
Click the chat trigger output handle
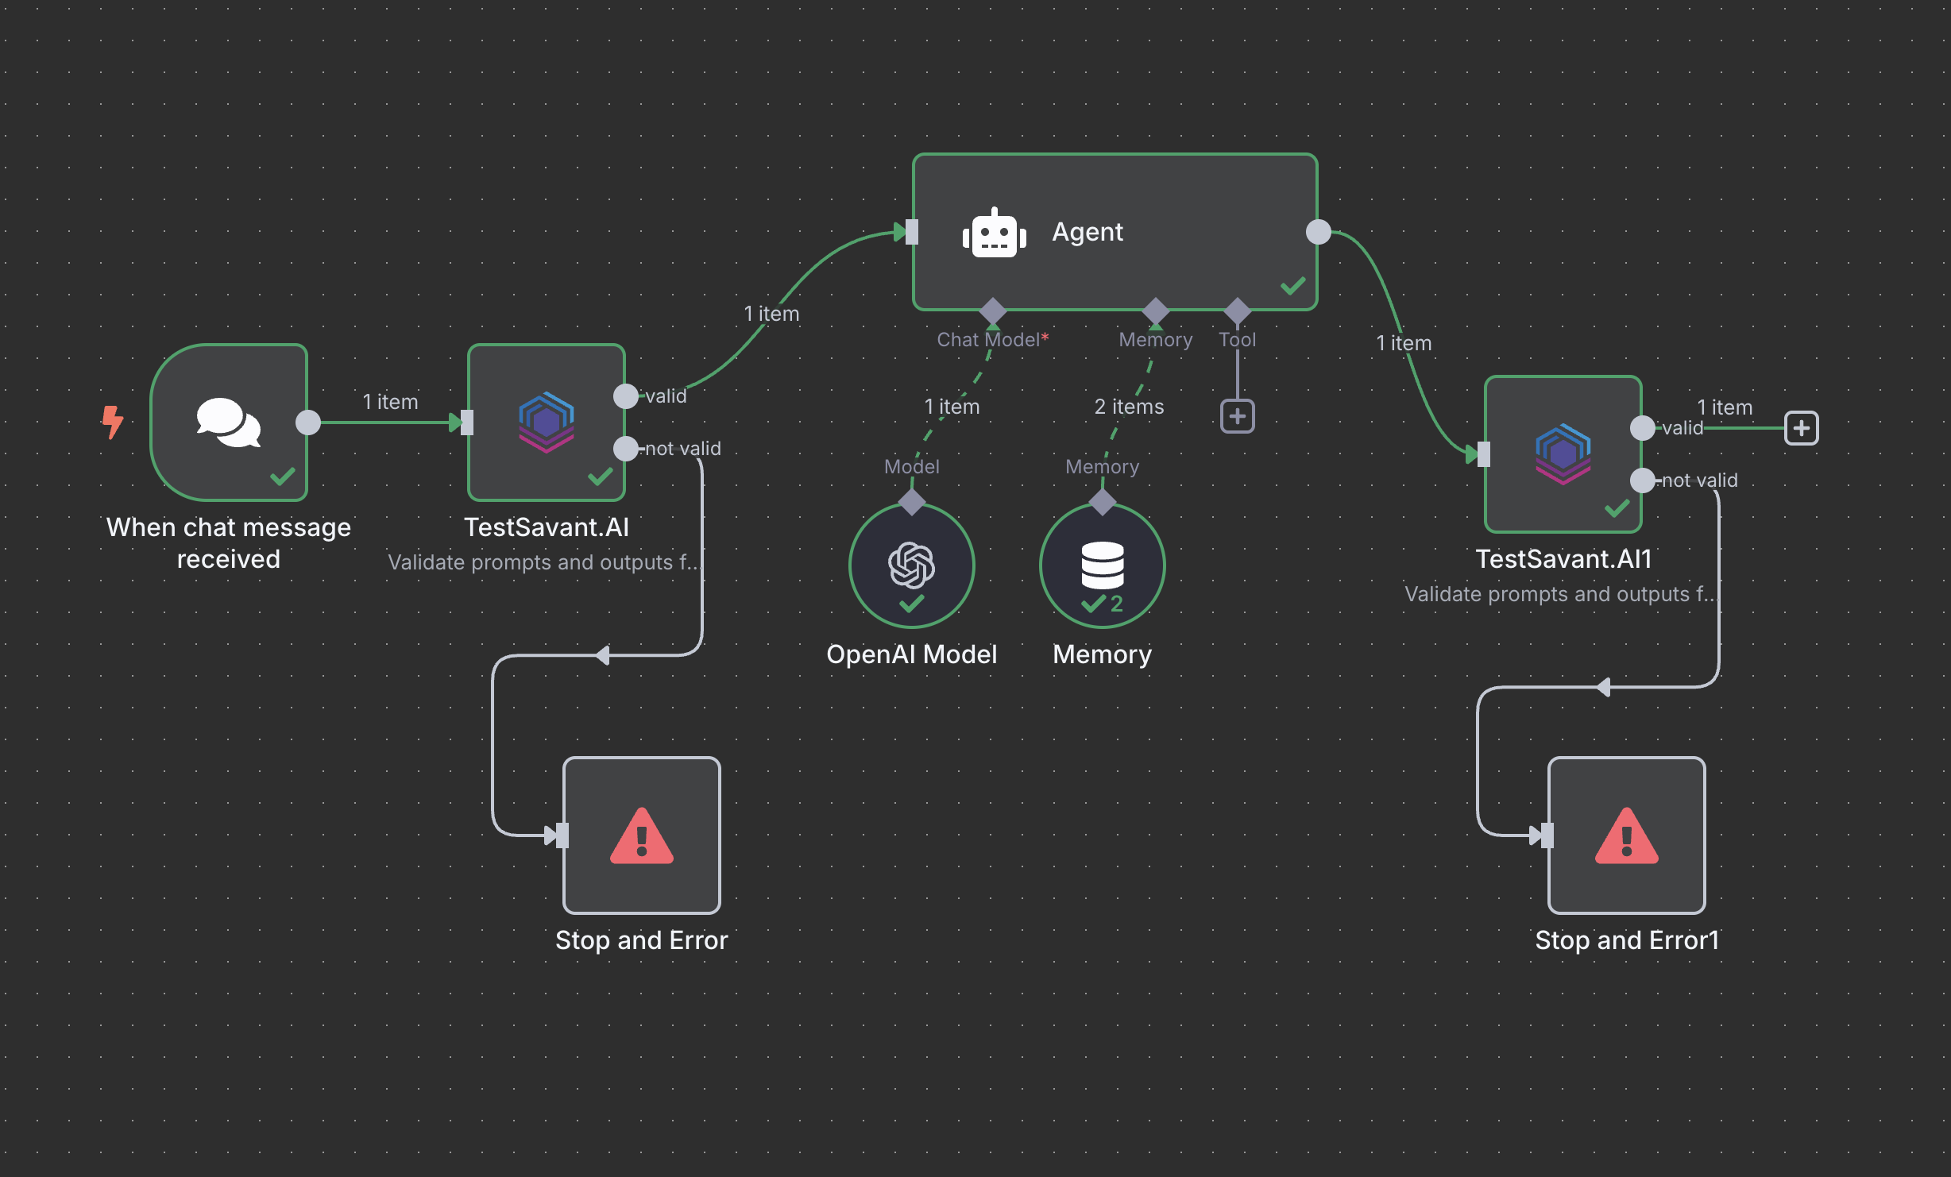(308, 422)
